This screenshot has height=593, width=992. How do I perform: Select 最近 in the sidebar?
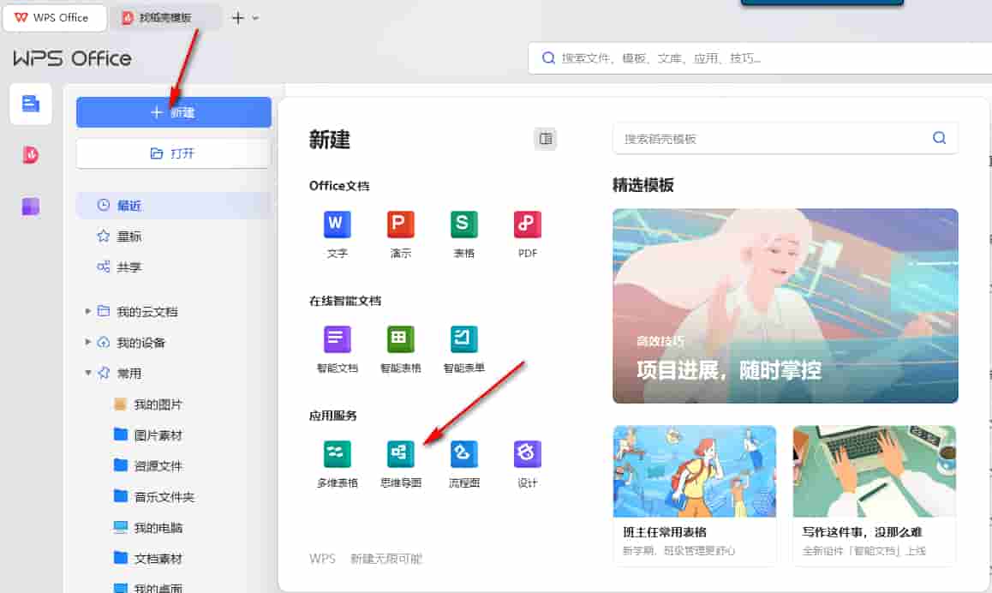[174, 206]
